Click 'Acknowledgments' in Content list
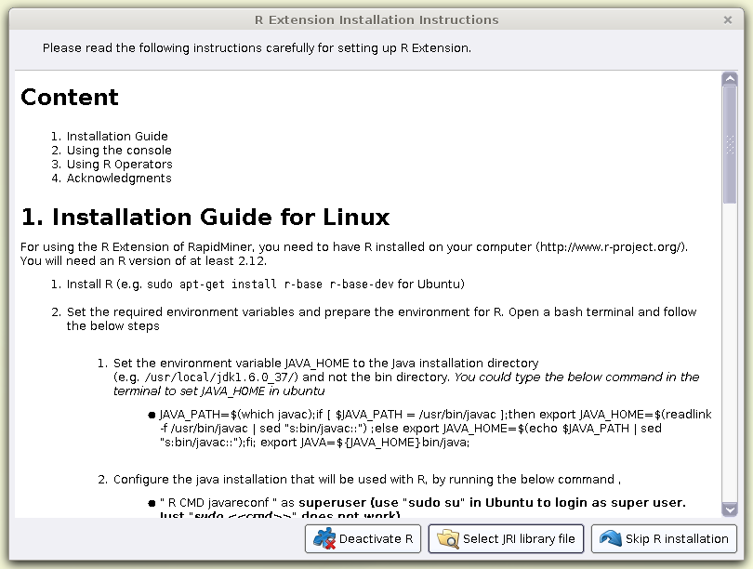 tap(119, 179)
